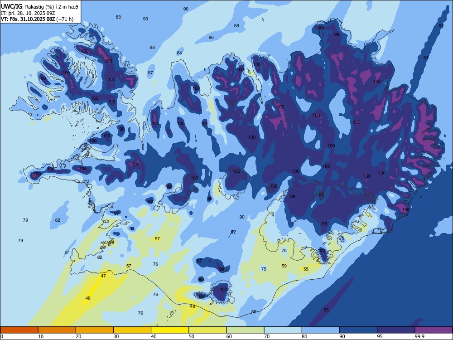
Task: Select the amber 30–40 legend swatch
Action: (x=132, y=330)
